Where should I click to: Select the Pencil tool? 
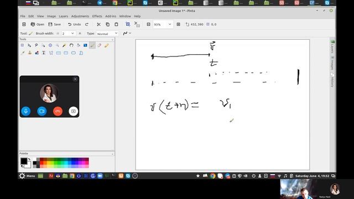(x=107, y=45)
